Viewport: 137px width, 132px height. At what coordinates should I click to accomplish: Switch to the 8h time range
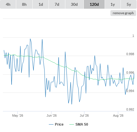point(24,4)
